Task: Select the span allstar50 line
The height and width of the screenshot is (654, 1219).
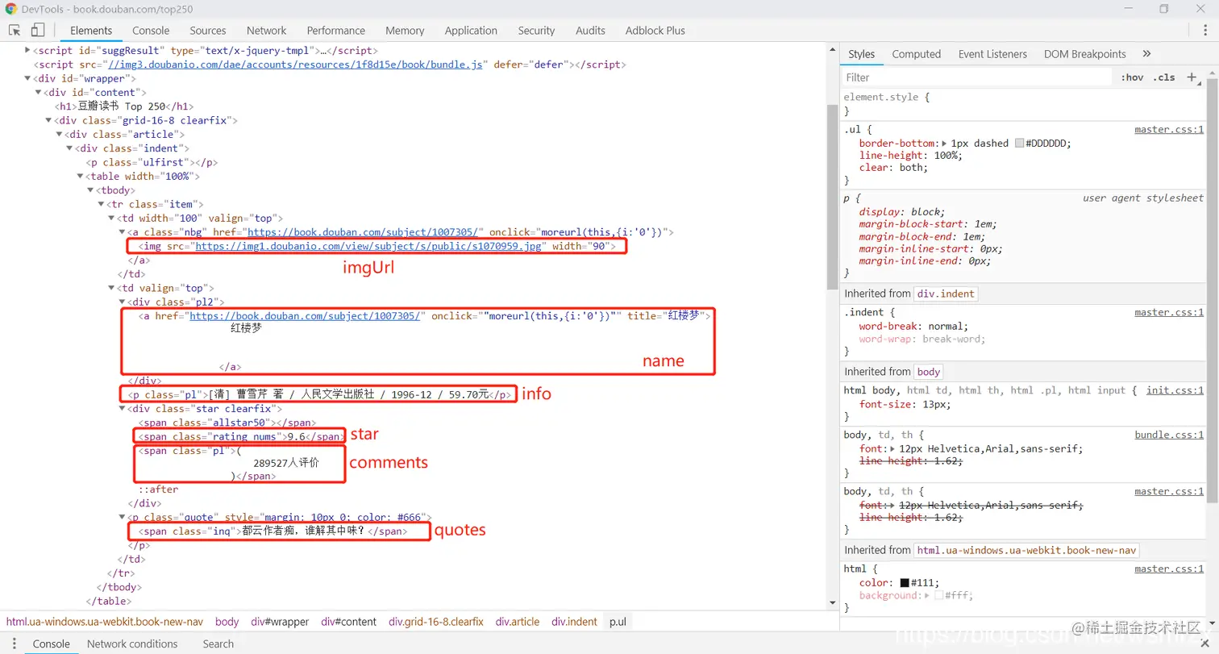Action: point(227,423)
